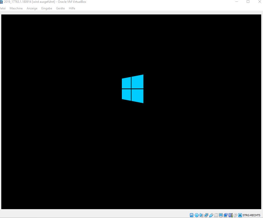Screen dimensions: 263x218
Task: Click the mouse integration status icon
Action: click(x=235, y=215)
